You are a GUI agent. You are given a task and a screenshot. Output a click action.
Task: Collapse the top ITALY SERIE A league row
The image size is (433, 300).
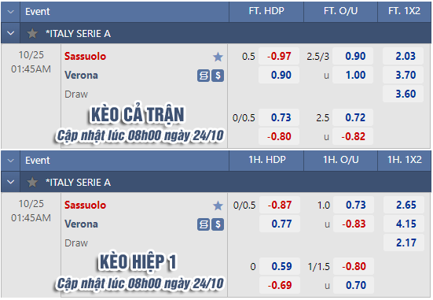(10, 34)
